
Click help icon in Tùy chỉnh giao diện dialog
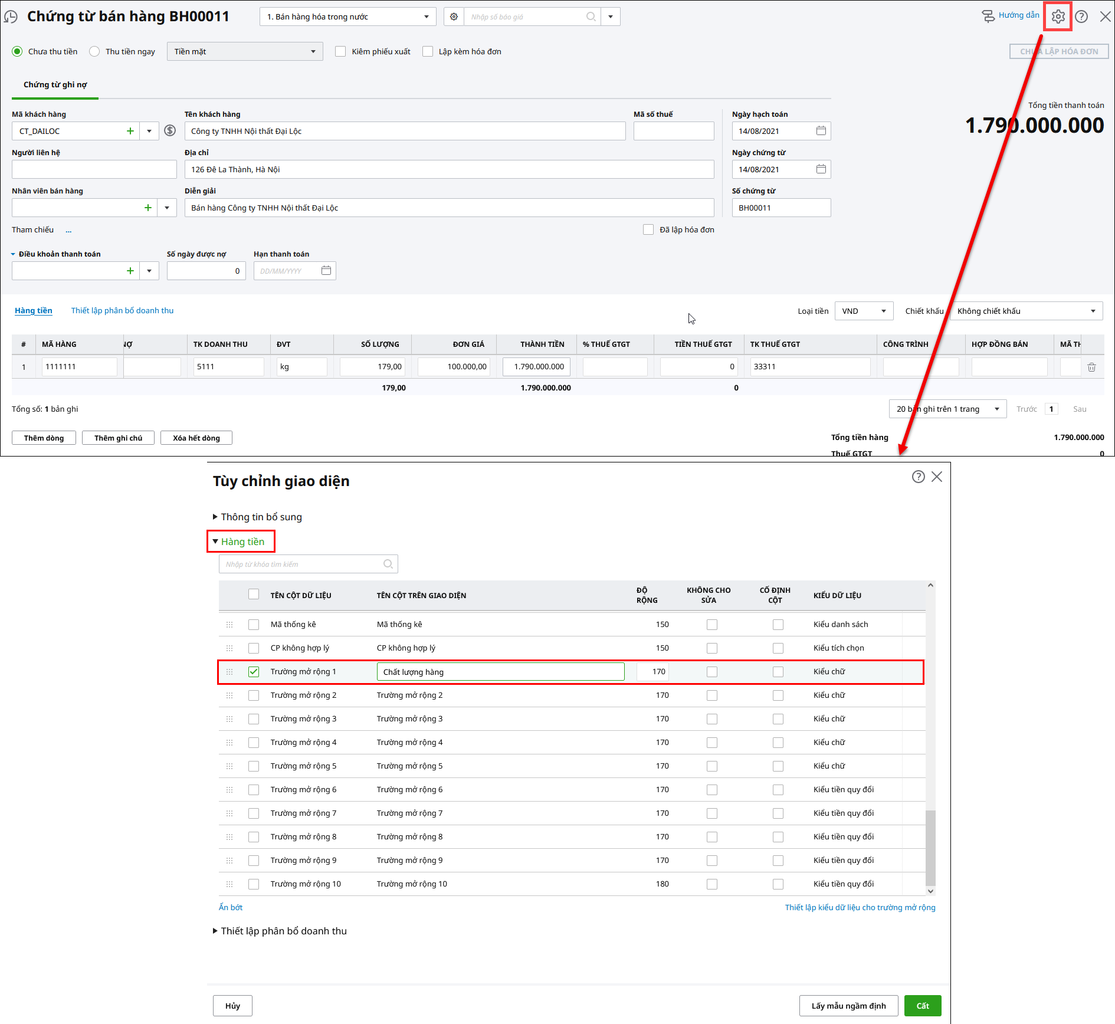918,477
